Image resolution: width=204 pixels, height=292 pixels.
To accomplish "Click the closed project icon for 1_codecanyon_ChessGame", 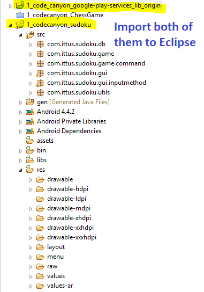I will (x=20, y=15).
